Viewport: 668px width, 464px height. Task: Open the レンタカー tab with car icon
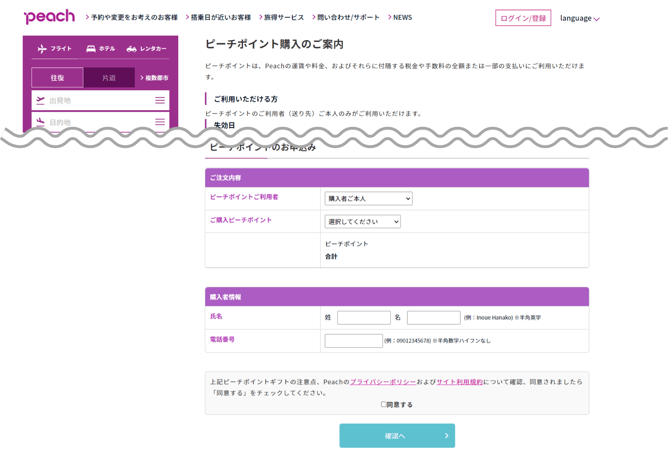click(146, 49)
